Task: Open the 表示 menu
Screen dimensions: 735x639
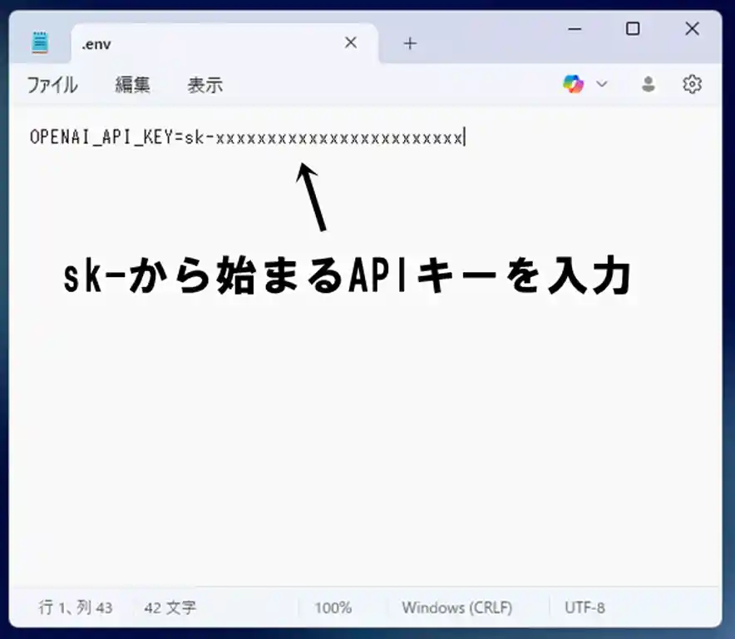Action: click(205, 85)
